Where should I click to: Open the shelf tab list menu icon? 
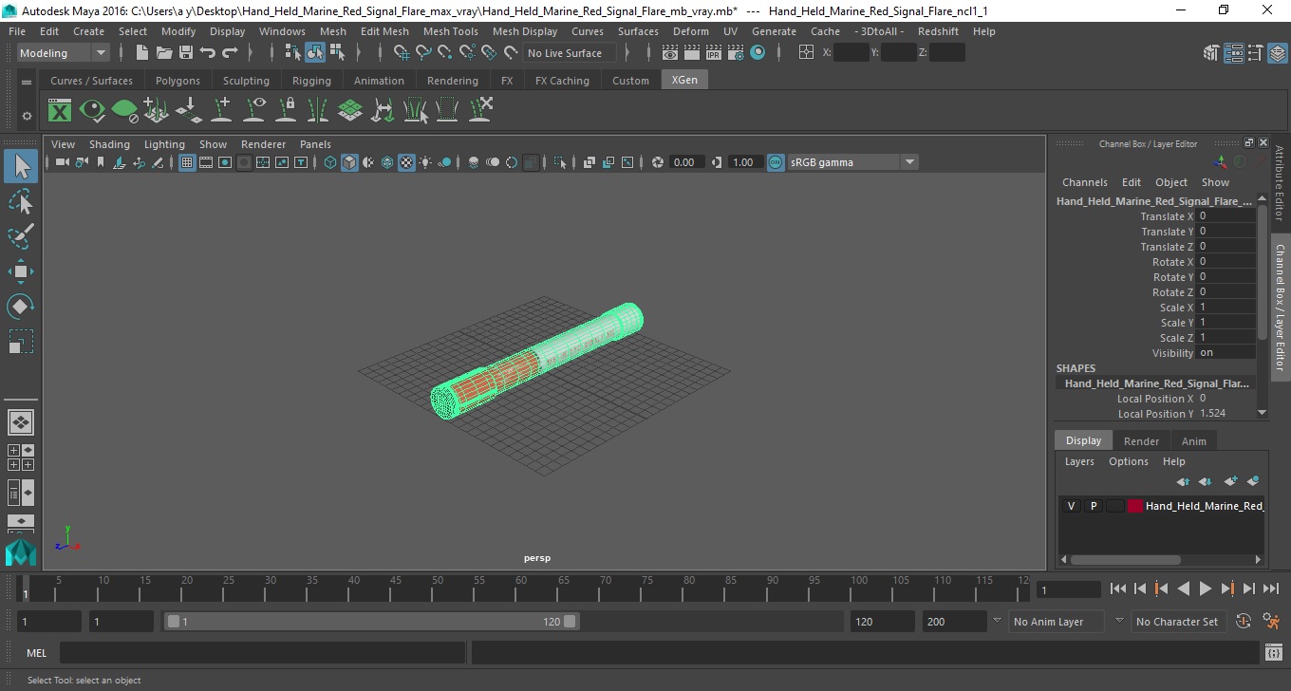tap(27, 83)
